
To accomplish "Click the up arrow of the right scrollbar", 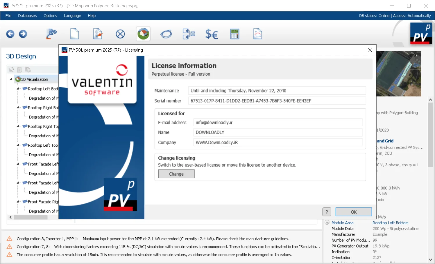I will point(430,100).
